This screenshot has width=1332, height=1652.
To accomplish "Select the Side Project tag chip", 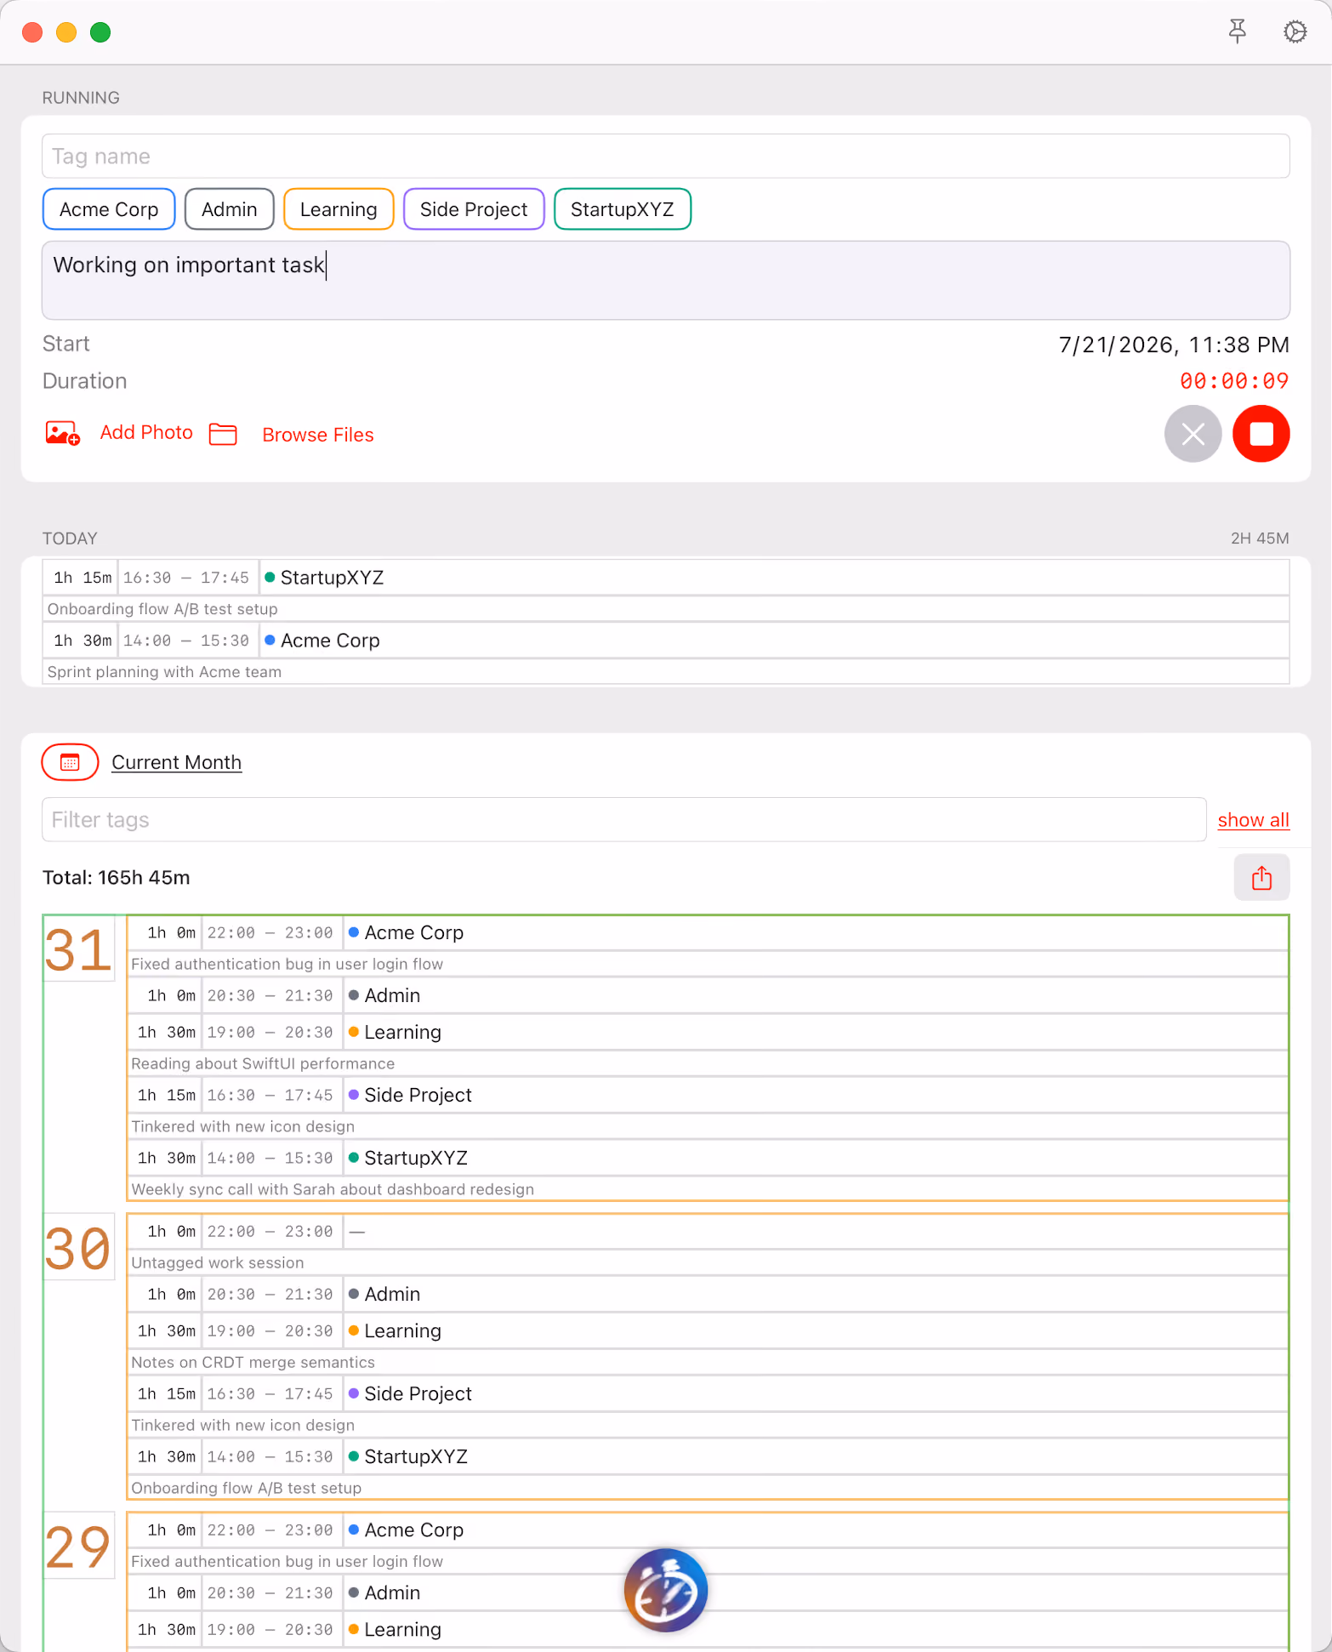I will [474, 209].
